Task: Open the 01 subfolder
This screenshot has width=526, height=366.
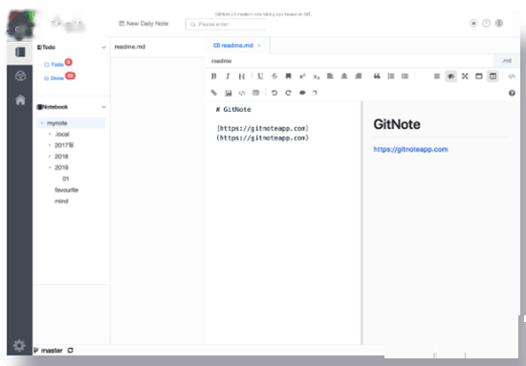Action: coord(66,179)
